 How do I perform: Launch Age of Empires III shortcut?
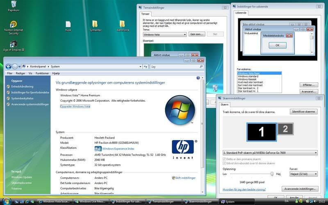coord(14,46)
